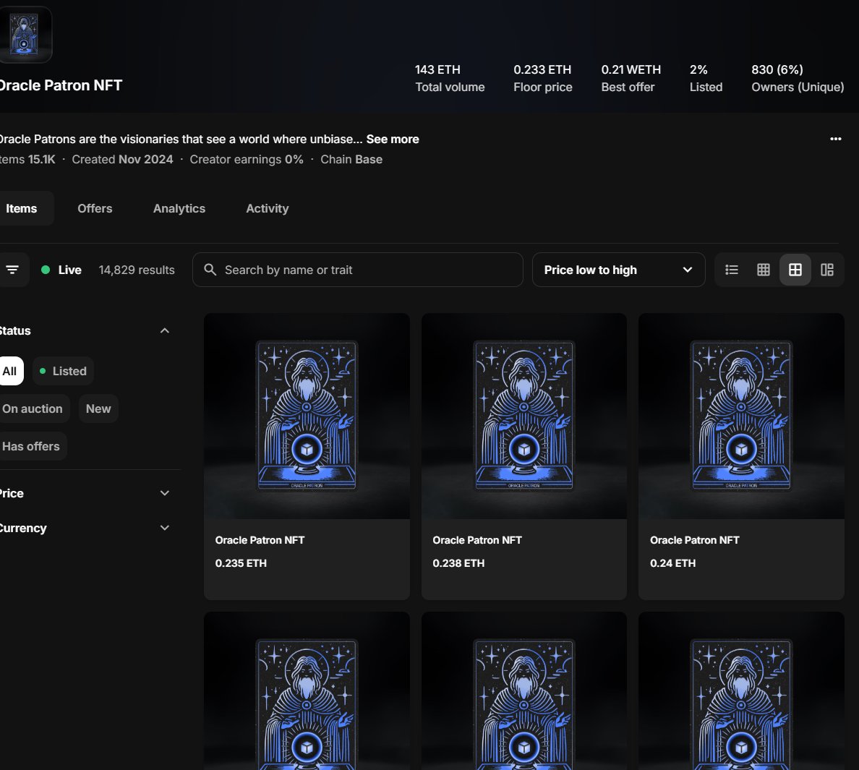Switch to the Offers tab

click(x=95, y=208)
